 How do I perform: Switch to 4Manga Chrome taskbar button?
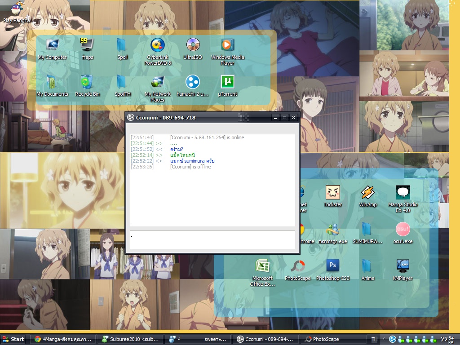click(63, 339)
